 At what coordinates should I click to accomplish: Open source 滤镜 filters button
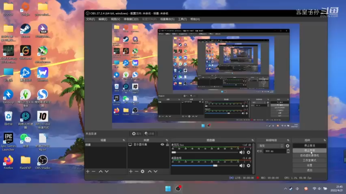pos(149,134)
